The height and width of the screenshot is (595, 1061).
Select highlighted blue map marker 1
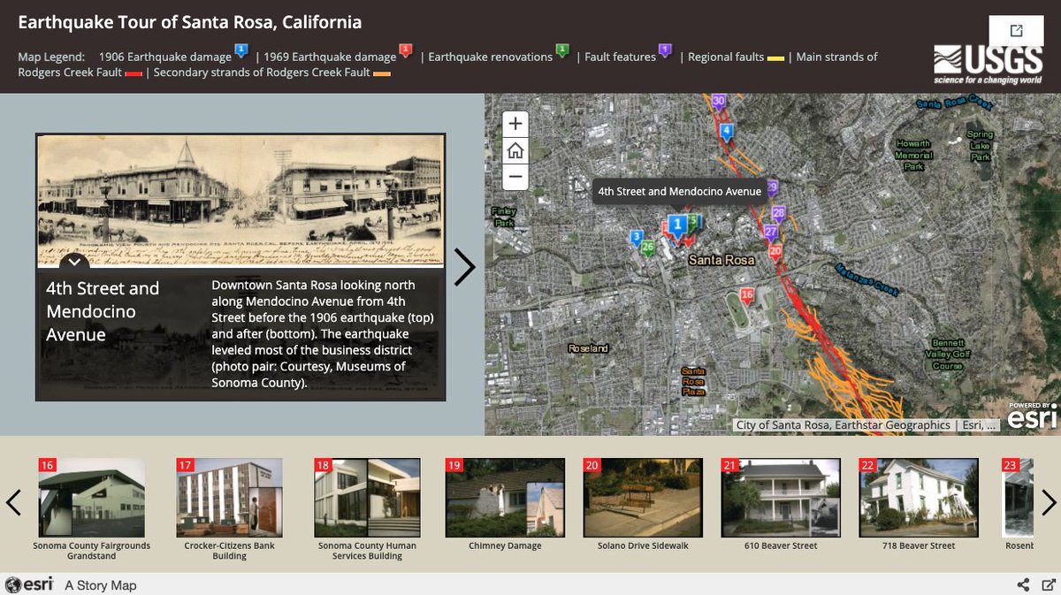677,226
